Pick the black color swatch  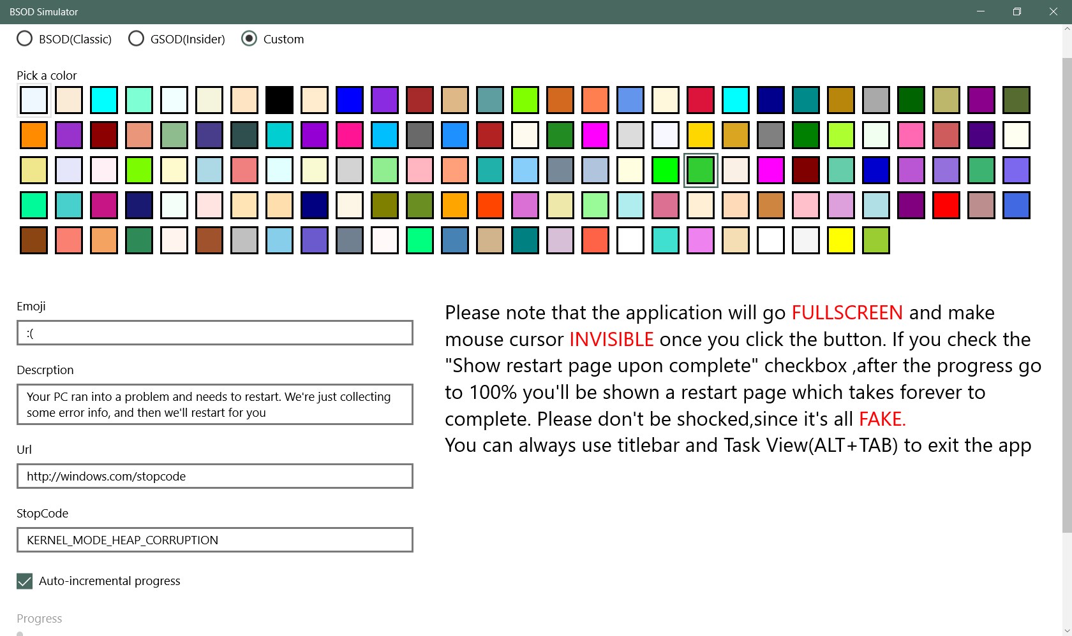click(x=279, y=100)
